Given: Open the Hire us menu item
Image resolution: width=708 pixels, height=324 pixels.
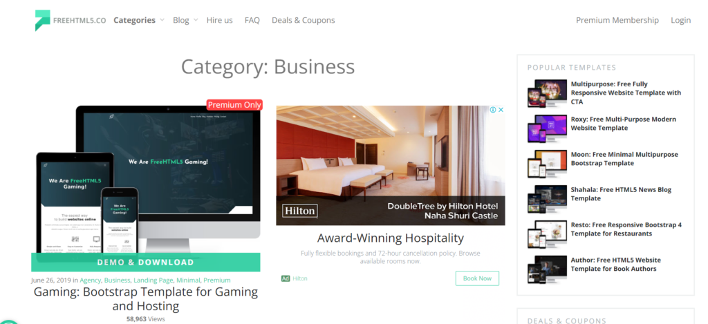Looking at the screenshot, I should tap(219, 20).
